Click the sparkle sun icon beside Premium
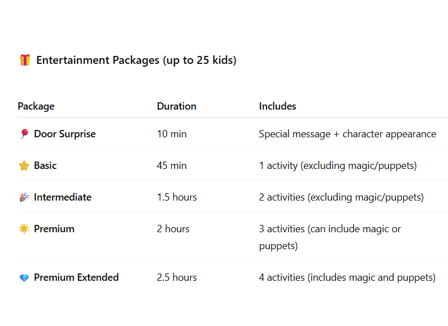This screenshot has width=448, height=326. pos(24,229)
